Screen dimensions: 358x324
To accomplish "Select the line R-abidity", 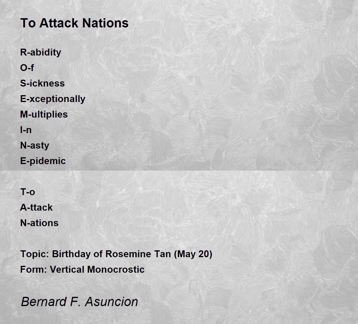I will [x=41, y=52].
